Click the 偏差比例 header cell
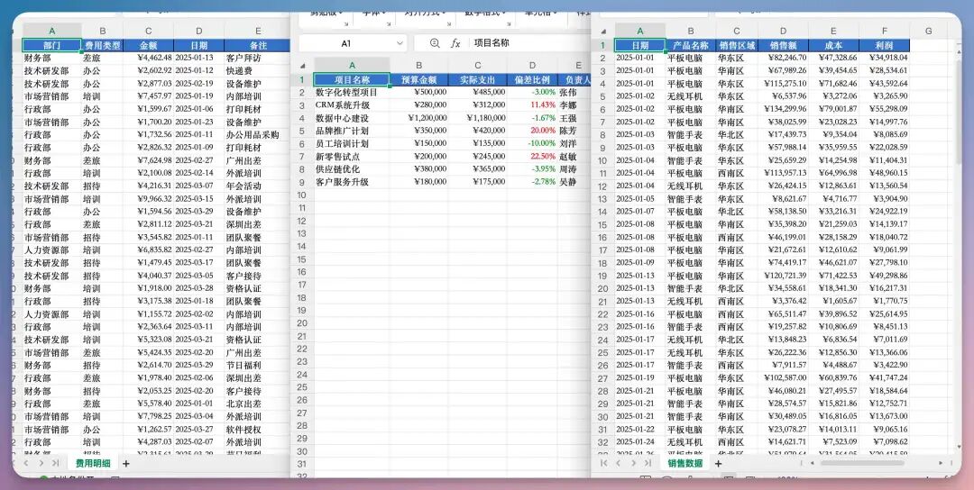This screenshot has height=490, width=974. click(532, 80)
